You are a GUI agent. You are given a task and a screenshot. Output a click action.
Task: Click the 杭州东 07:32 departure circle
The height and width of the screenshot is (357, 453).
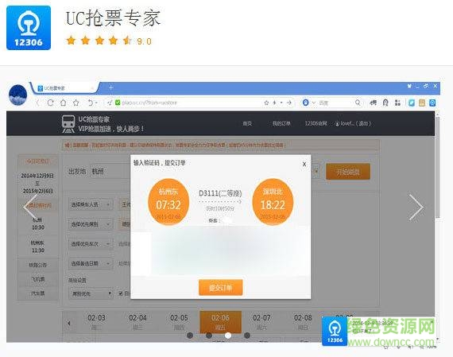(168, 202)
